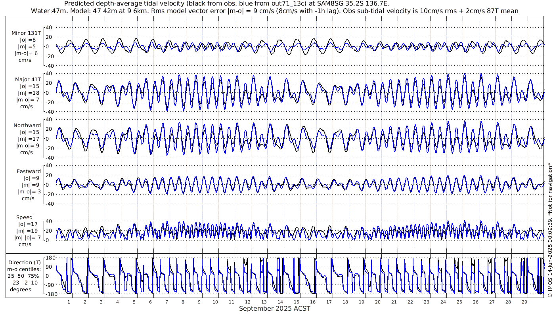Click the "40" tick on the Eastward axis

(x=50, y=166)
